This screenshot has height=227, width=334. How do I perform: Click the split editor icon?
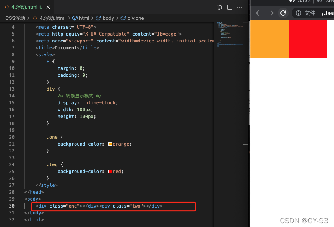[x=230, y=7]
